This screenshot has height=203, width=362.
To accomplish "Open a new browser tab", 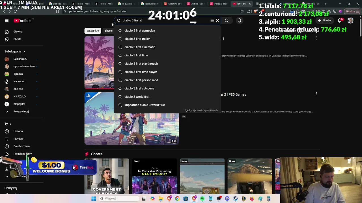I will coord(326,4).
